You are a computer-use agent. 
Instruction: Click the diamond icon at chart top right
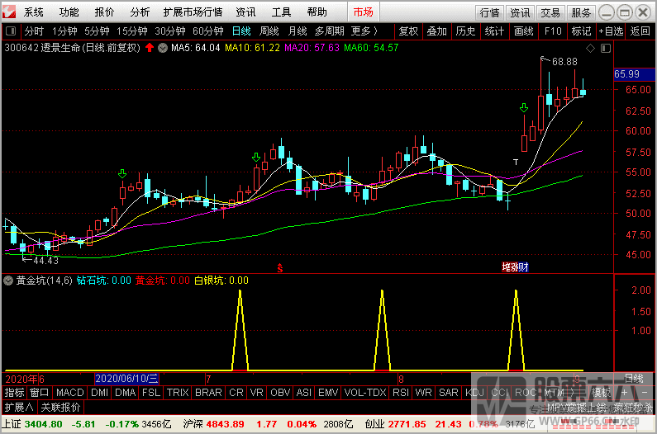pyautogui.click(x=590, y=49)
